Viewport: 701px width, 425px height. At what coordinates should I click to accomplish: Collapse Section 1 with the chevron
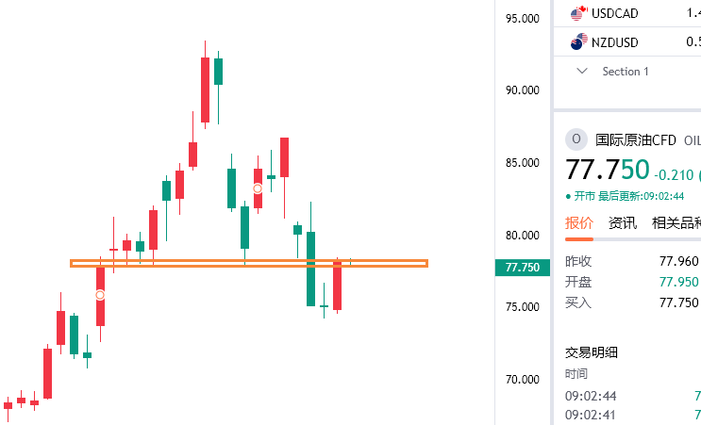tap(581, 71)
